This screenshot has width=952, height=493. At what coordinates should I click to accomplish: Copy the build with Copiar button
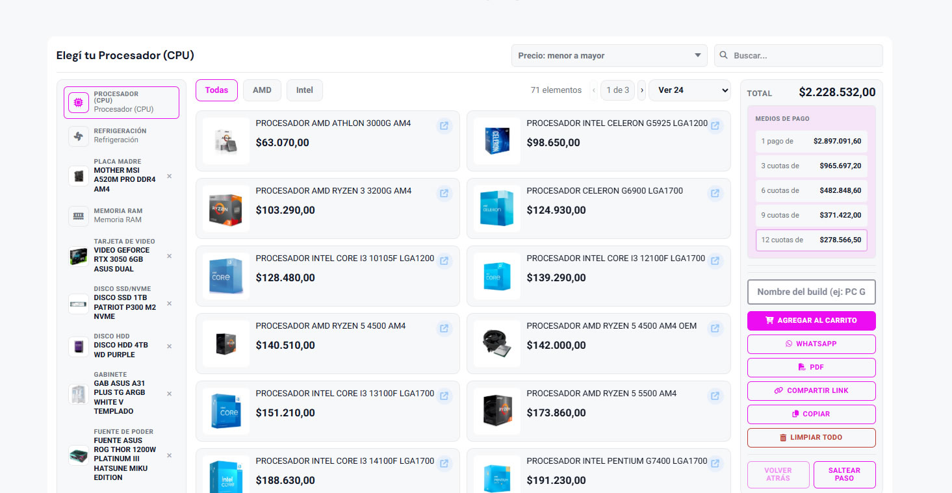tap(811, 414)
